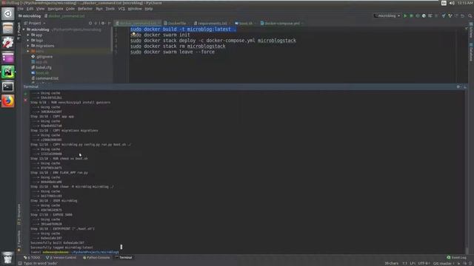Viewport: 474px width, 266px height.
Task: Click the 'sudo docker swarm leave --force' line
Action: pyautogui.click(x=173, y=52)
